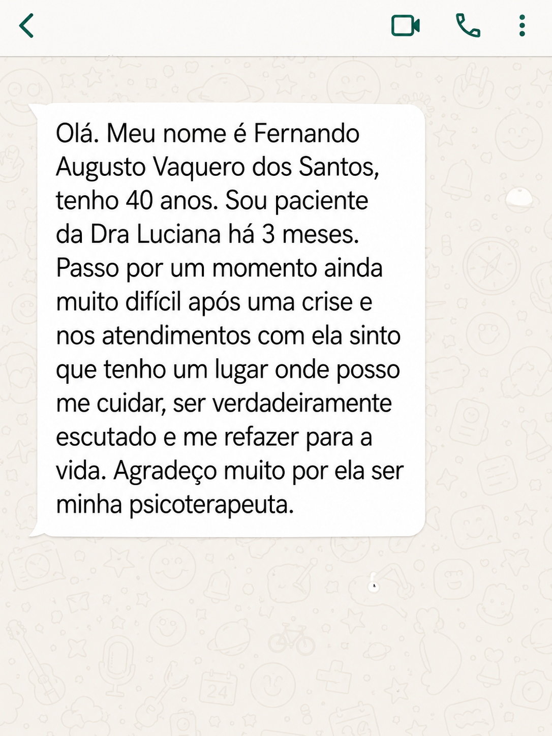Go back using the arrow icon
The image size is (552, 736).
click(26, 26)
